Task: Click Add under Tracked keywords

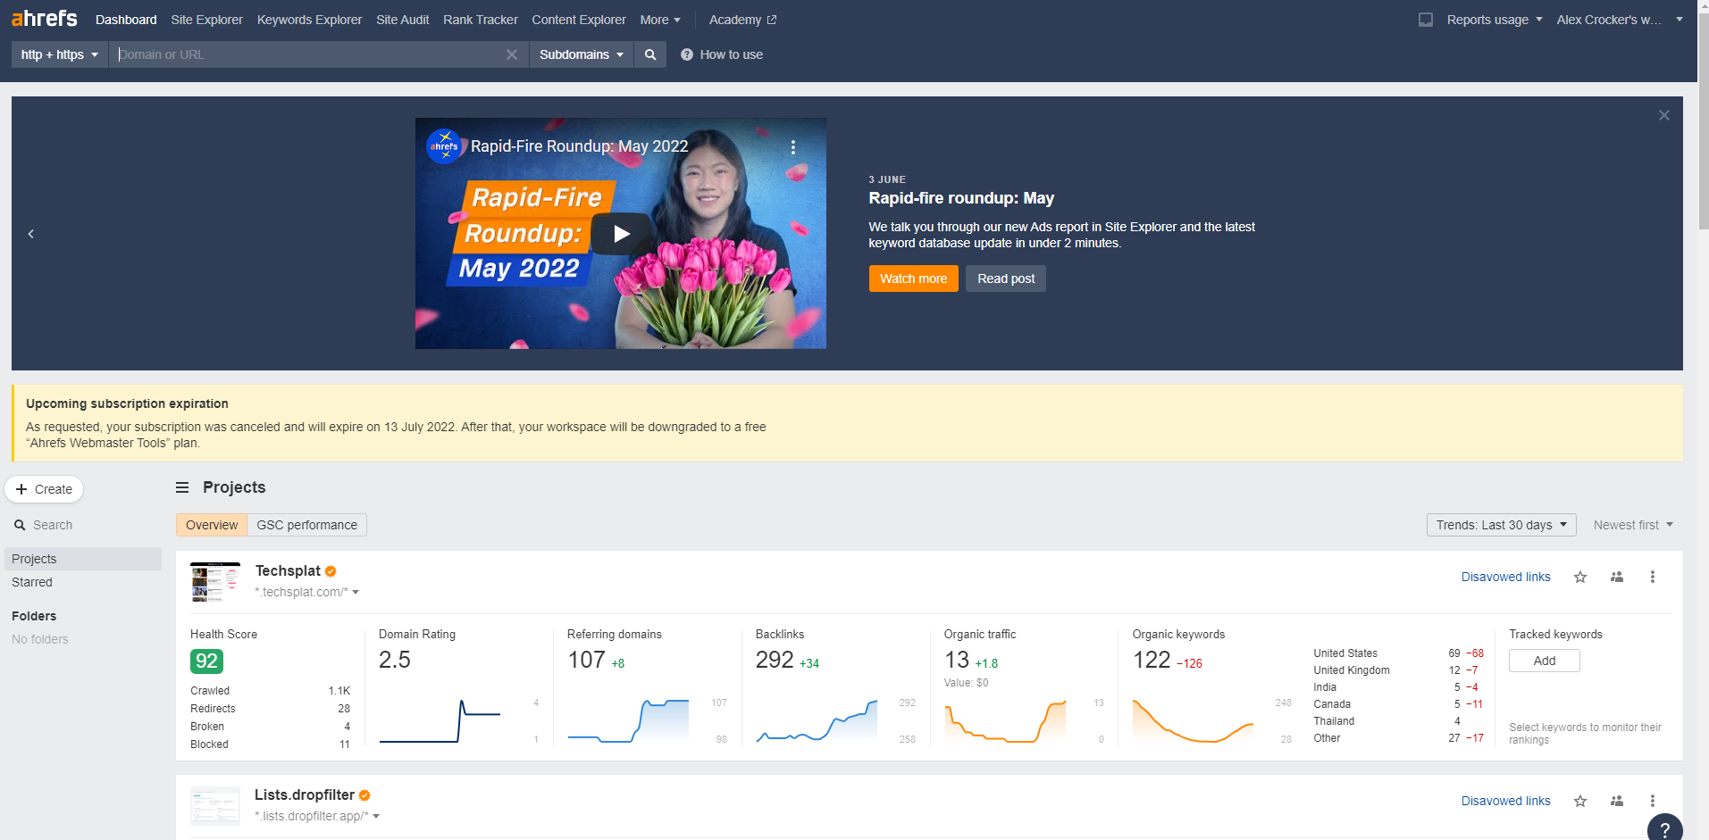Action: pos(1545,661)
